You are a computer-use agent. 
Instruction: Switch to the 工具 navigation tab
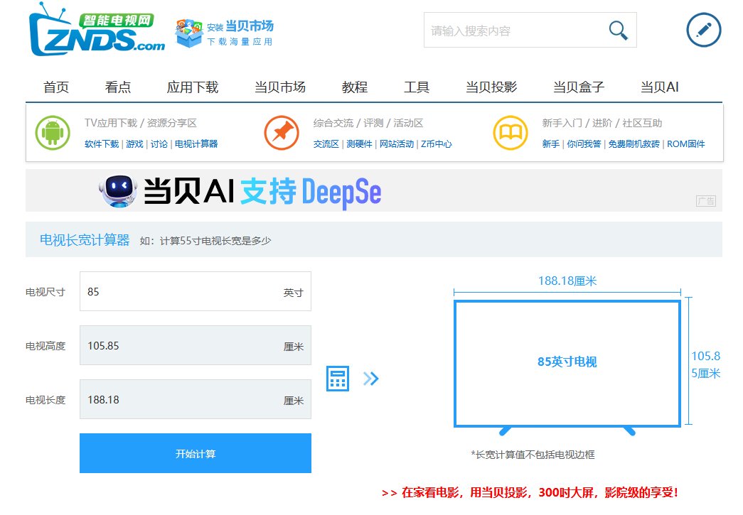click(x=417, y=87)
